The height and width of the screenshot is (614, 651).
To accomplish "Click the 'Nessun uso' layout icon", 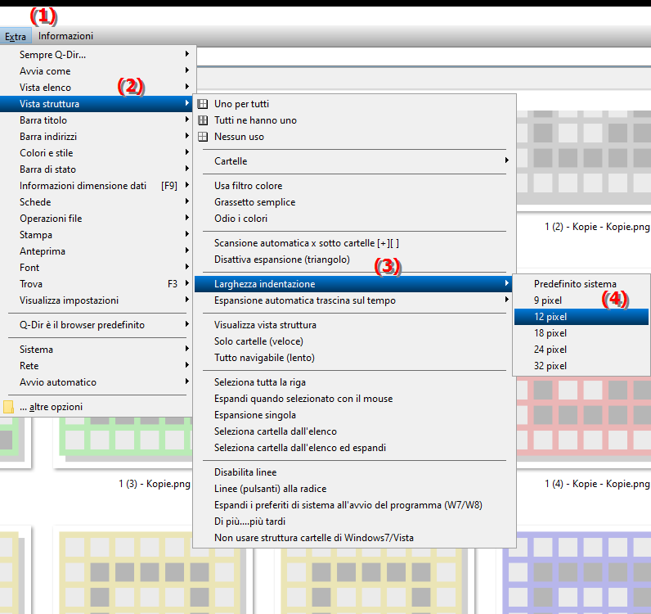I will pos(203,137).
